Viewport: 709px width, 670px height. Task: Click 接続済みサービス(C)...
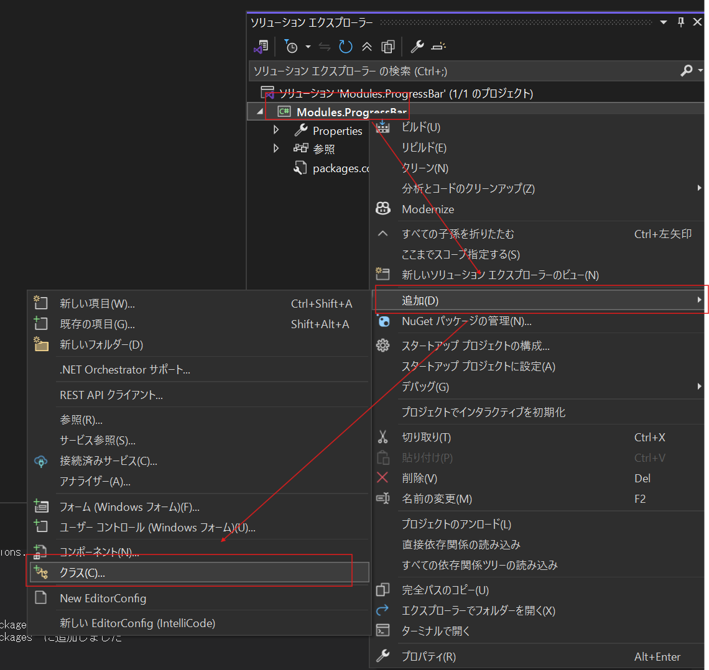(x=200, y=461)
